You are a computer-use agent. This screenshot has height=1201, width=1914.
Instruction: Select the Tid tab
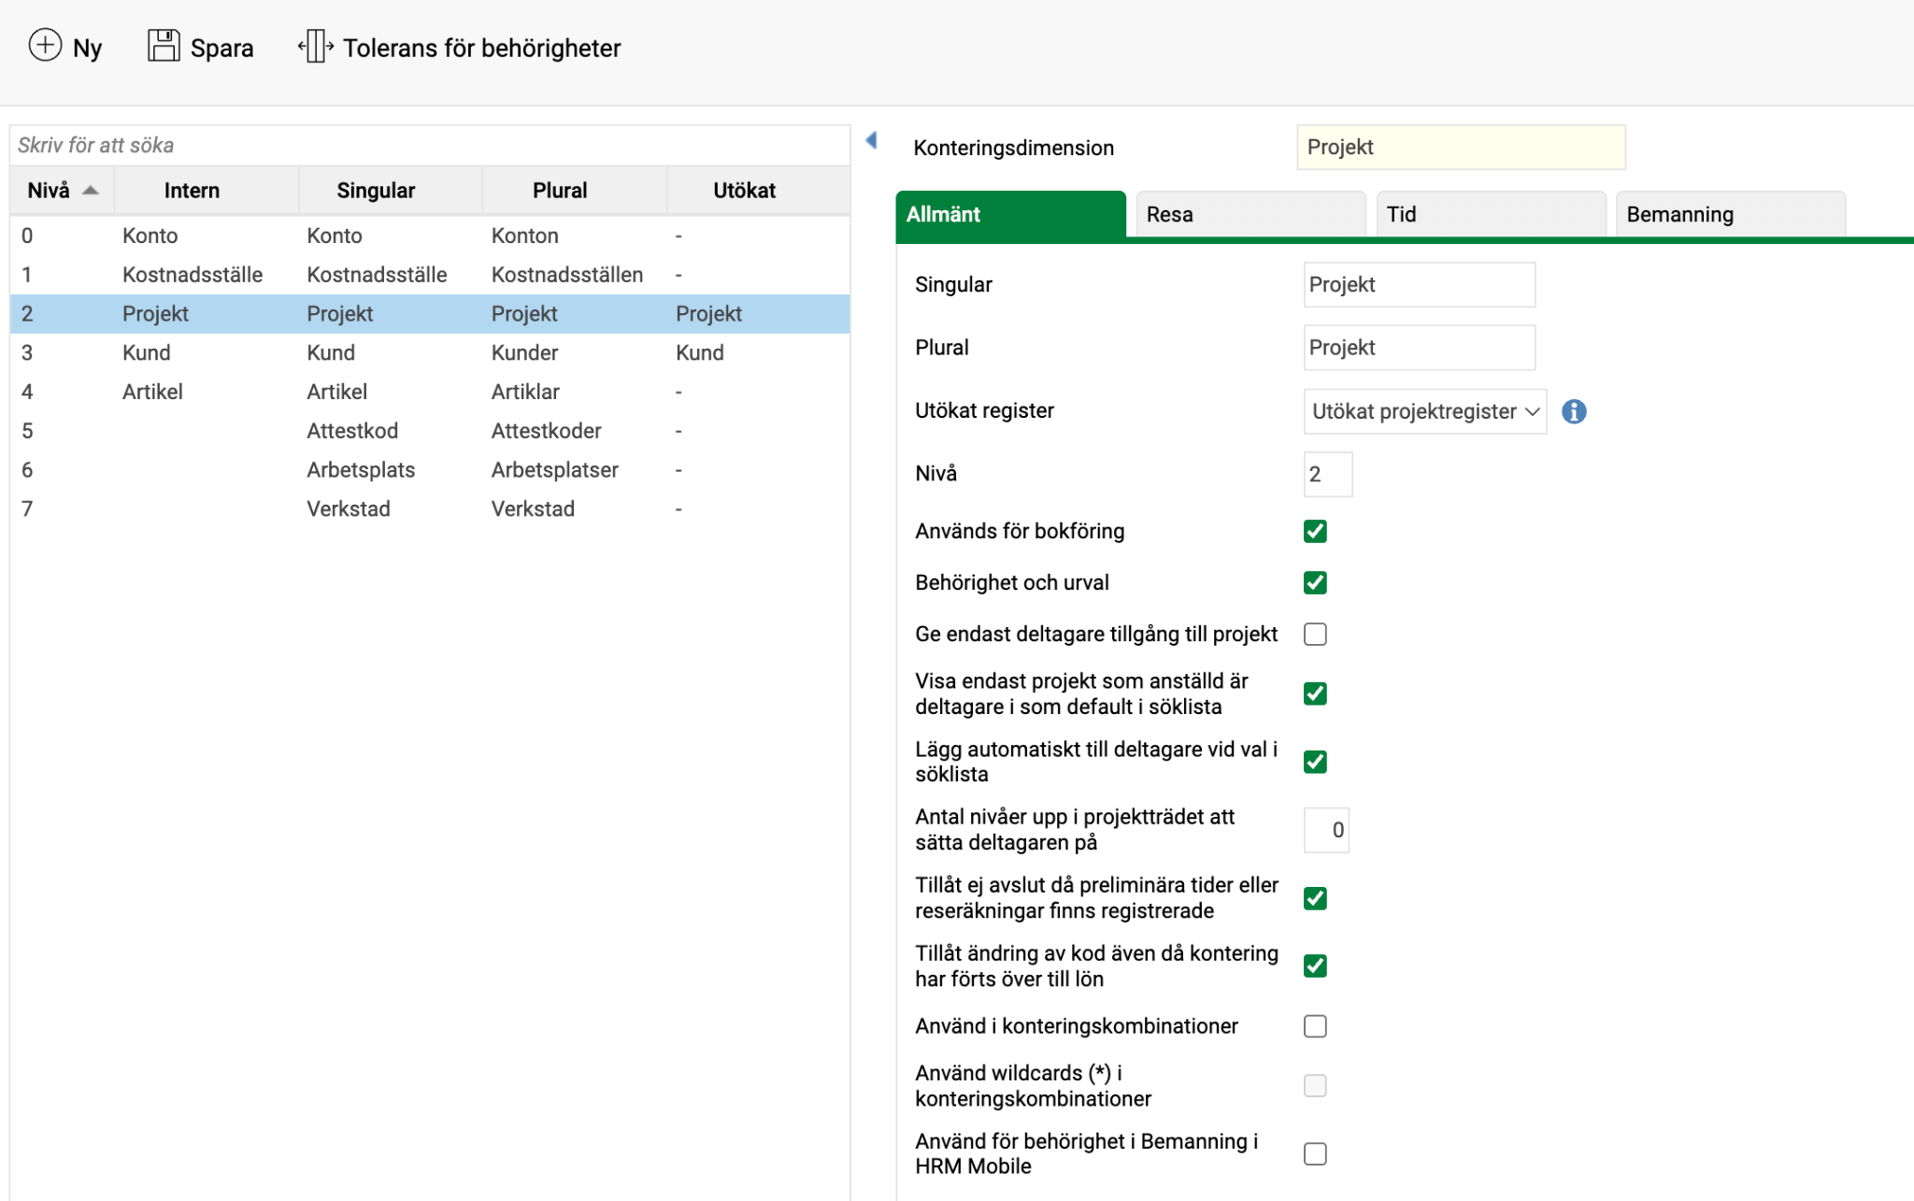[x=1491, y=214]
